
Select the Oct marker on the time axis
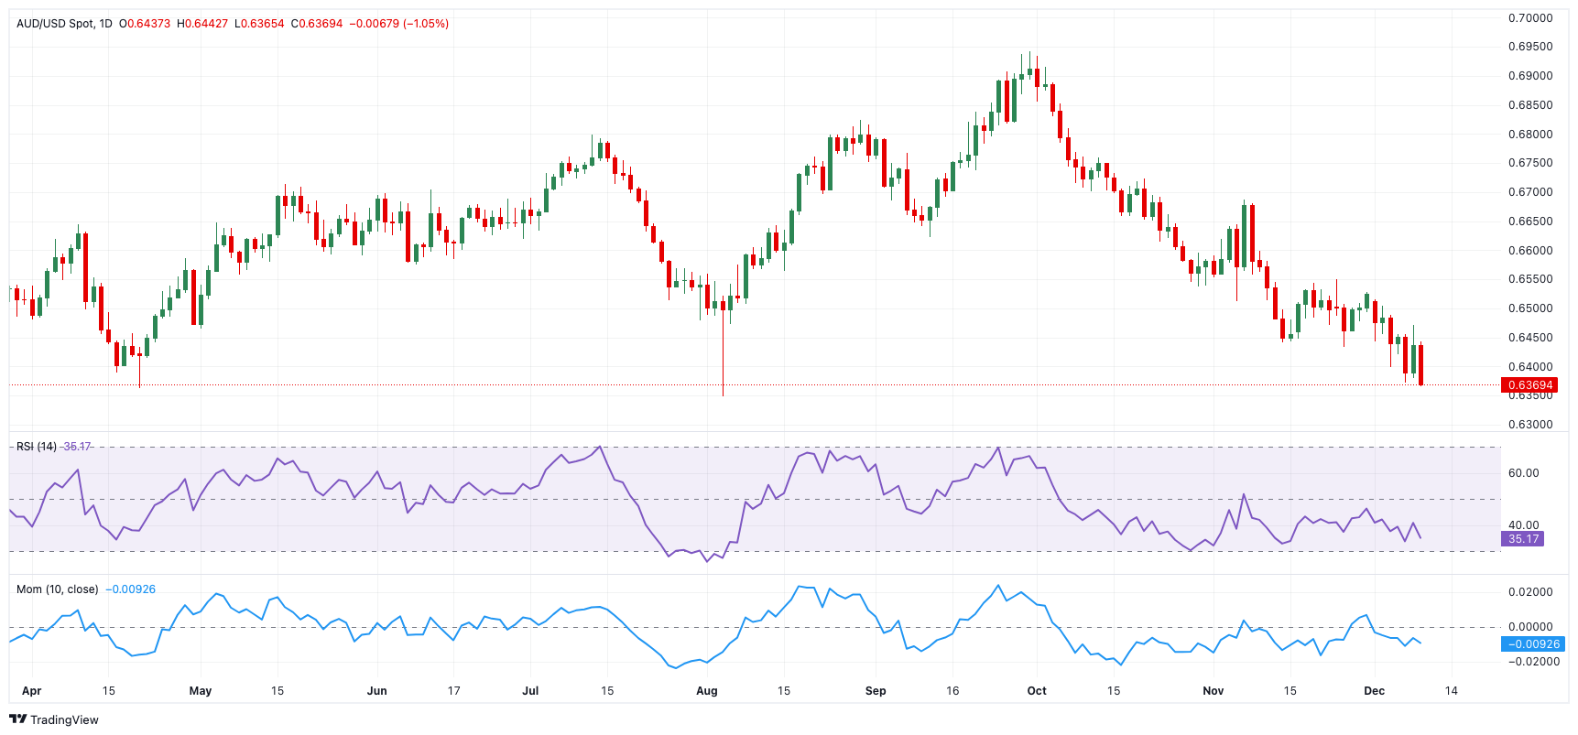(x=1037, y=691)
